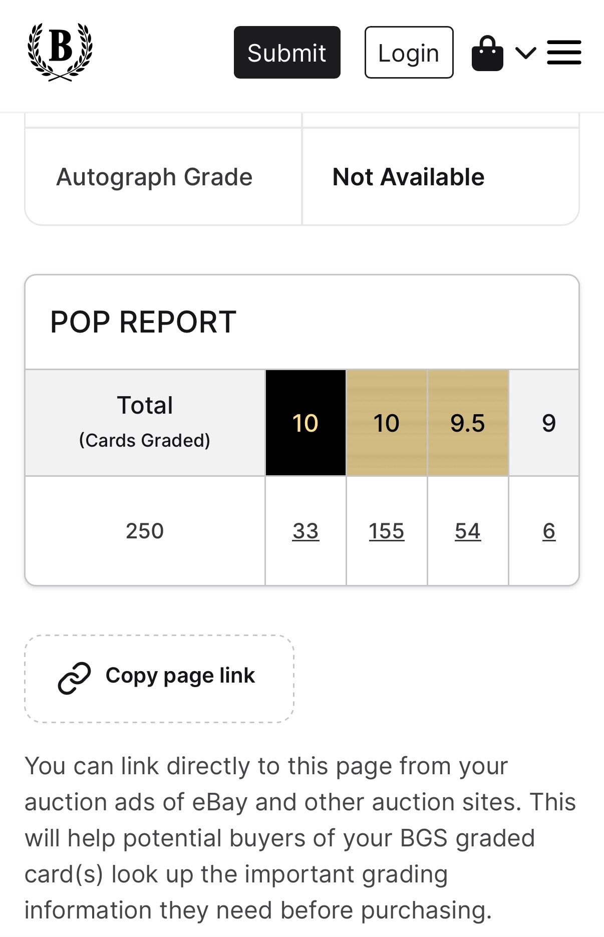Click the chain link icon
The height and width of the screenshot is (937, 604).
pos(74,678)
